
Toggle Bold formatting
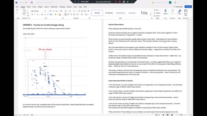tap(32, 15)
